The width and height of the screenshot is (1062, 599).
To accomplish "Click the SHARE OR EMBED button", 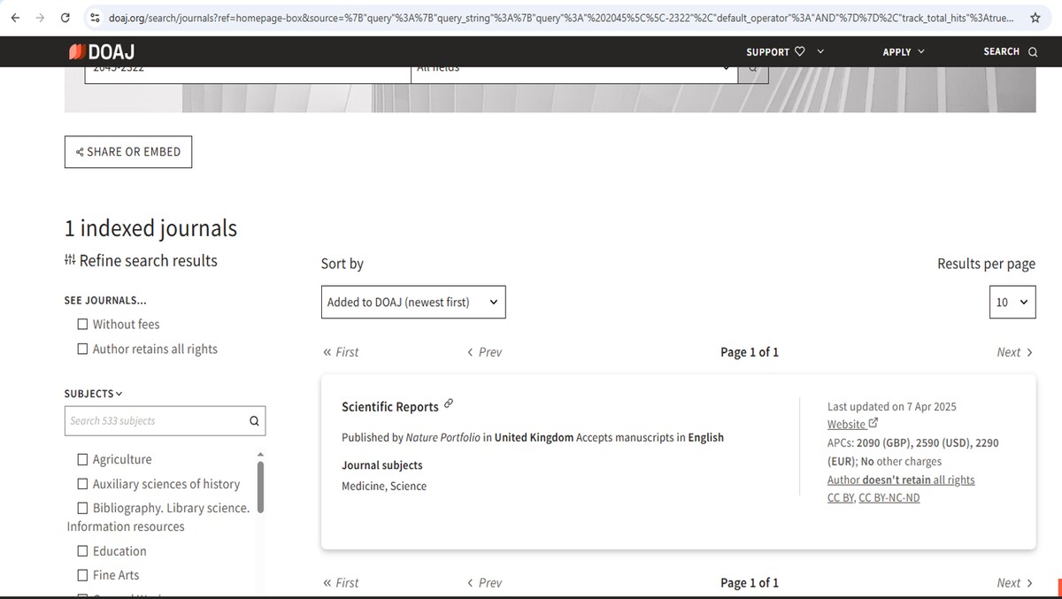I will click(x=128, y=151).
